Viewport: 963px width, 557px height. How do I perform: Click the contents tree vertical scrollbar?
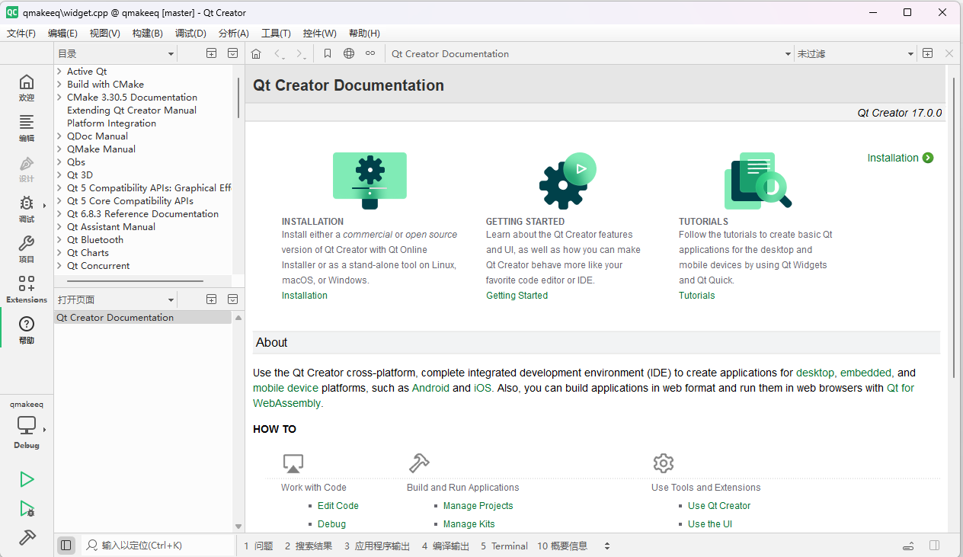pyautogui.click(x=238, y=98)
